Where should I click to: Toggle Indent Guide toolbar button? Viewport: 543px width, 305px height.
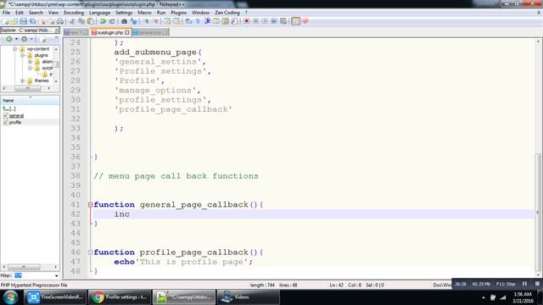pyautogui.click(x=207, y=21)
